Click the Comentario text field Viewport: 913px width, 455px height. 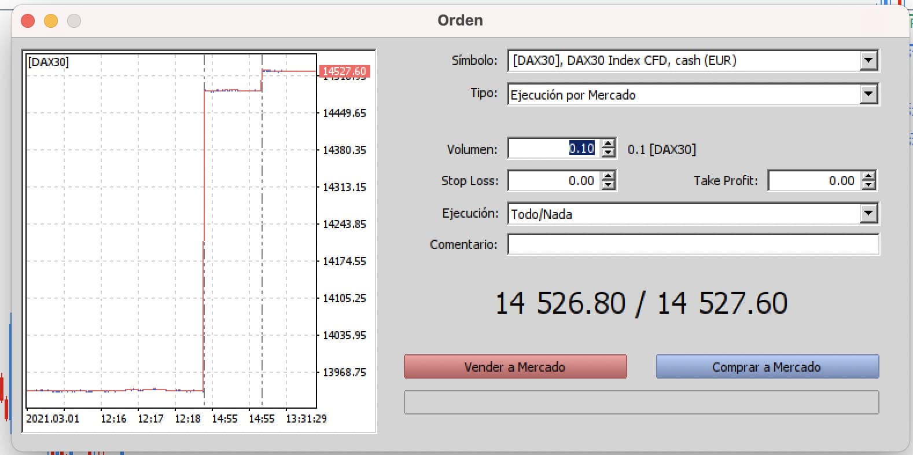(x=693, y=244)
